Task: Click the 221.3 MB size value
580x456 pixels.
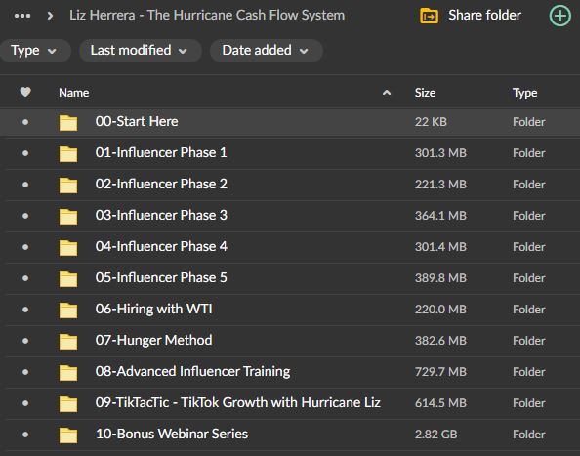Action: [440, 185]
